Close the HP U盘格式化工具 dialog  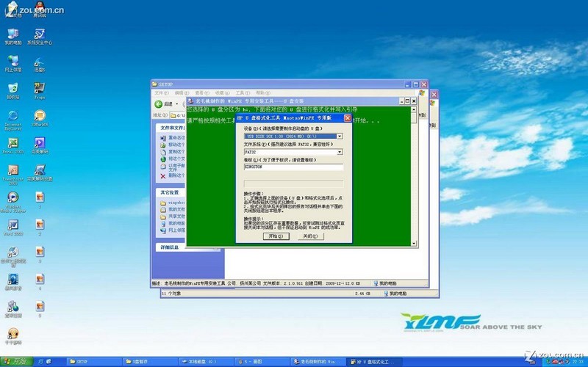[x=347, y=118]
